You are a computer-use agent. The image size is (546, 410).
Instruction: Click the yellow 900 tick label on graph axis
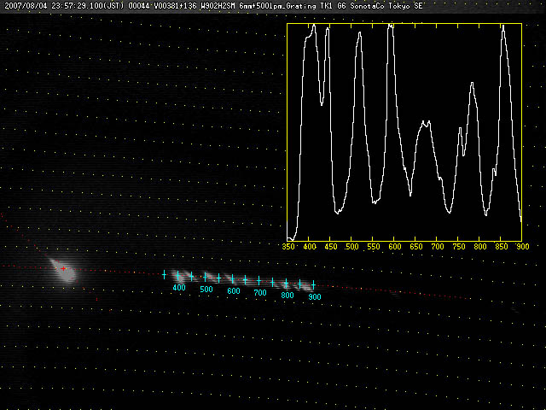[522, 247]
